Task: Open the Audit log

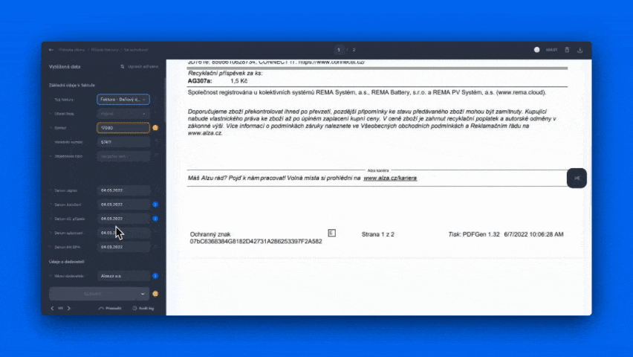Action: [x=143, y=308]
